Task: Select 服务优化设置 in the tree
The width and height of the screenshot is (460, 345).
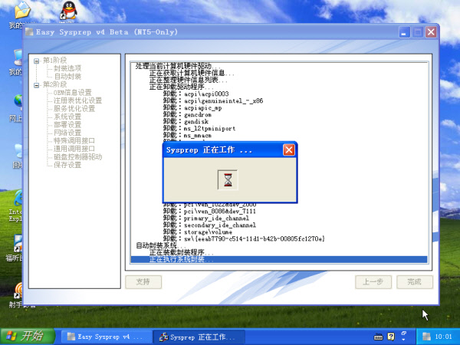Action: tap(74, 109)
